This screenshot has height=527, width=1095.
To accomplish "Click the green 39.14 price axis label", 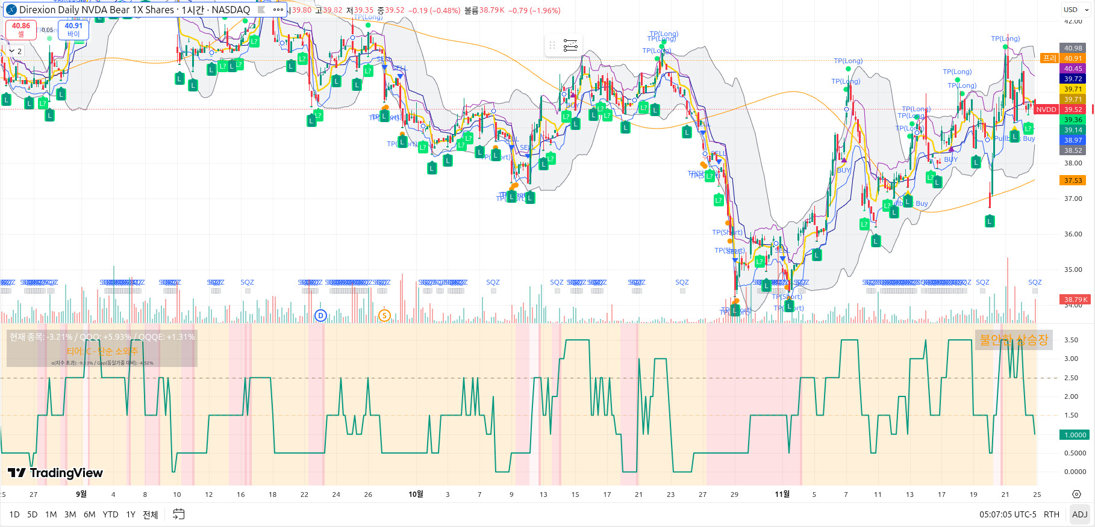I will point(1073,130).
